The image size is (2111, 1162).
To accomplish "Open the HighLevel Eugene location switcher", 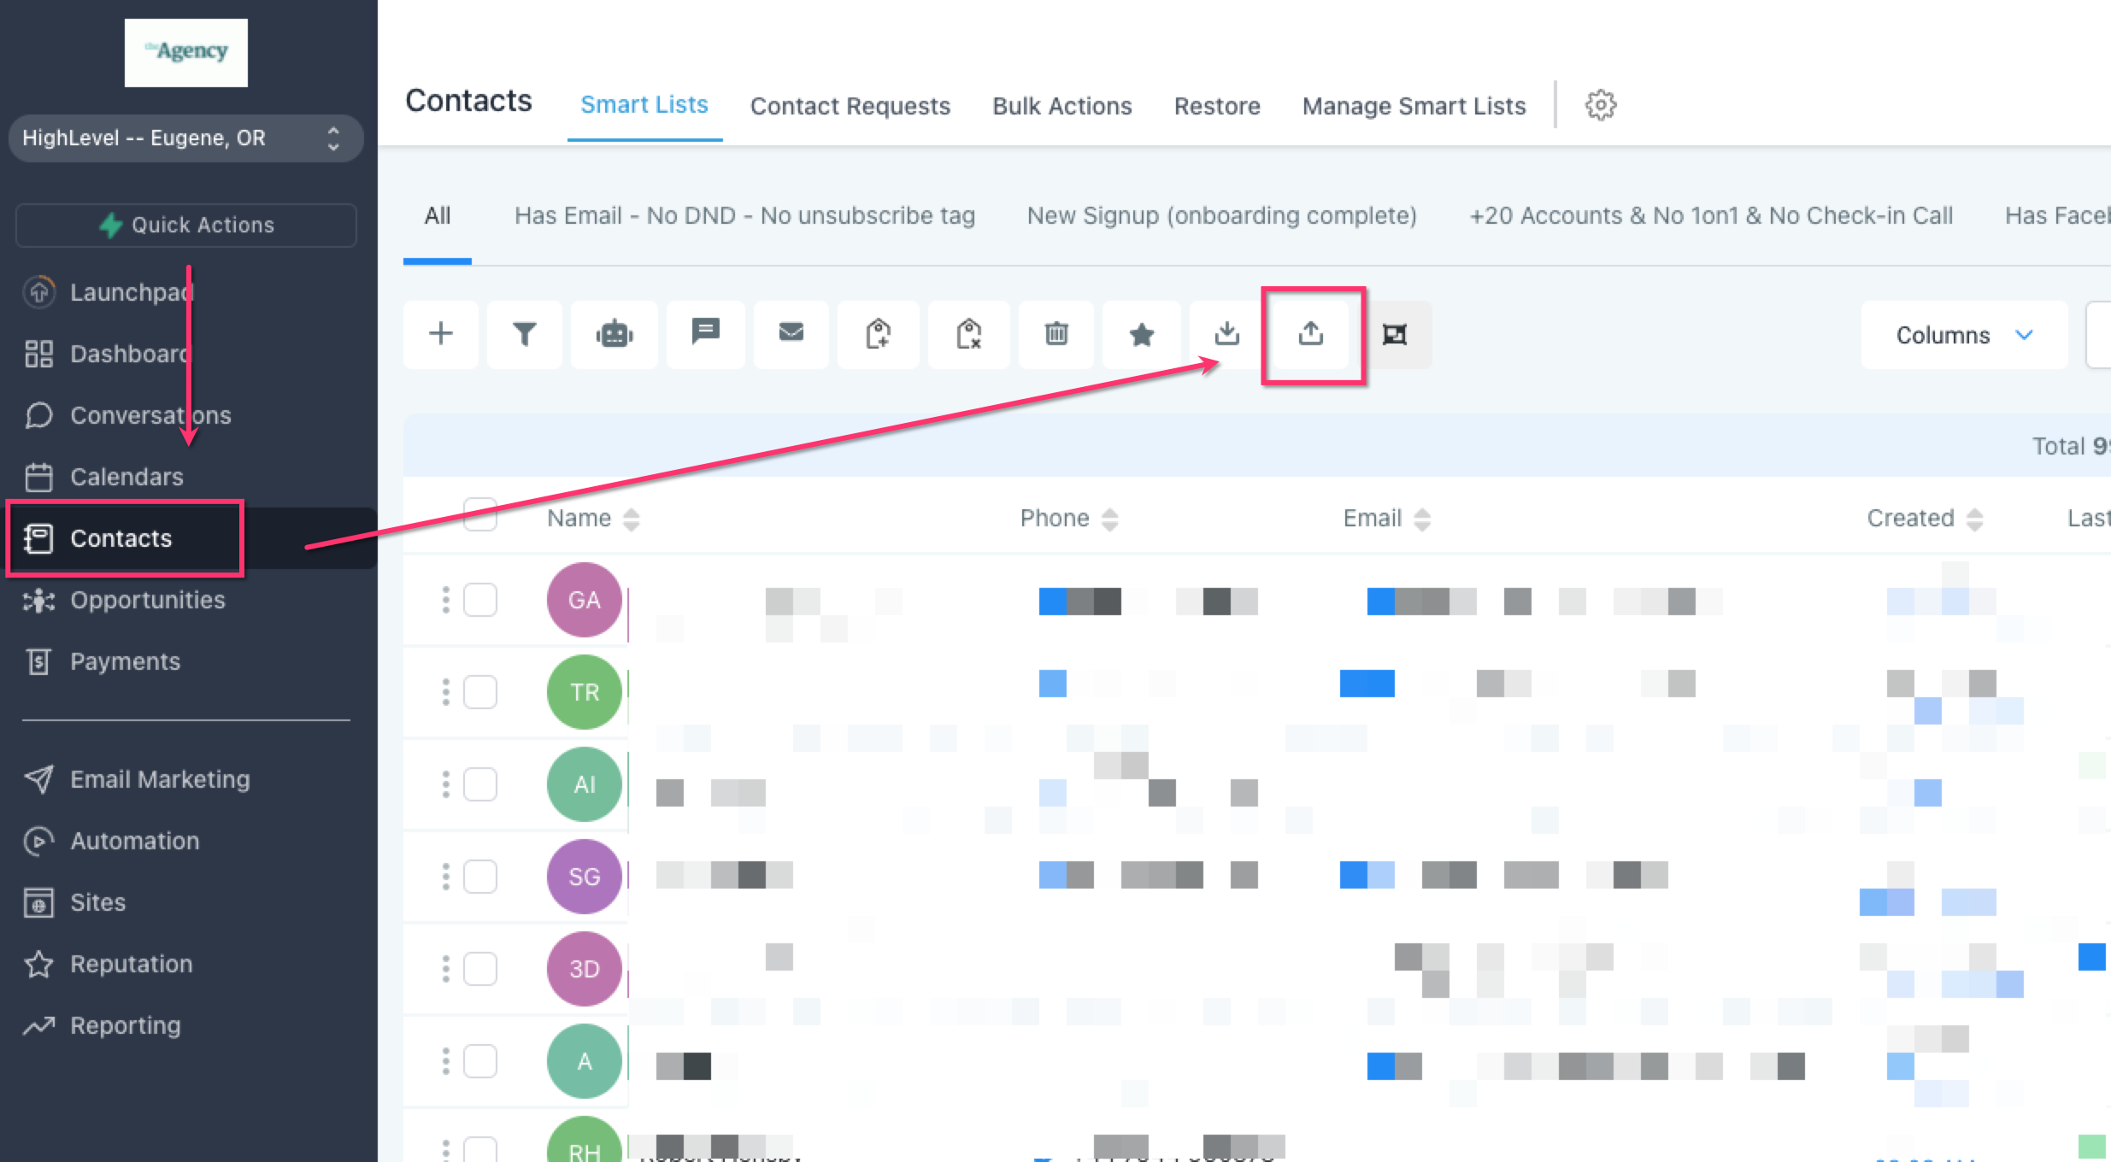I will [x=185, y=138].
